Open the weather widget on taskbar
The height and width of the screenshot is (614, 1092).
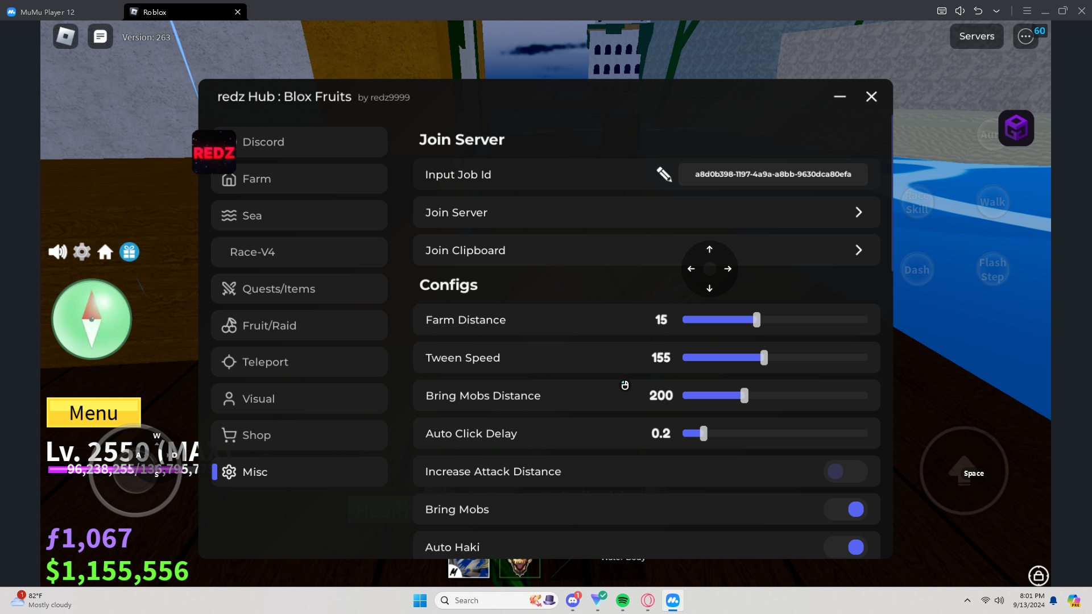pos(41,600)
